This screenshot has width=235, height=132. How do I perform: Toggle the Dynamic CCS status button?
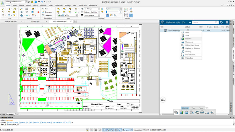point(127,130)
